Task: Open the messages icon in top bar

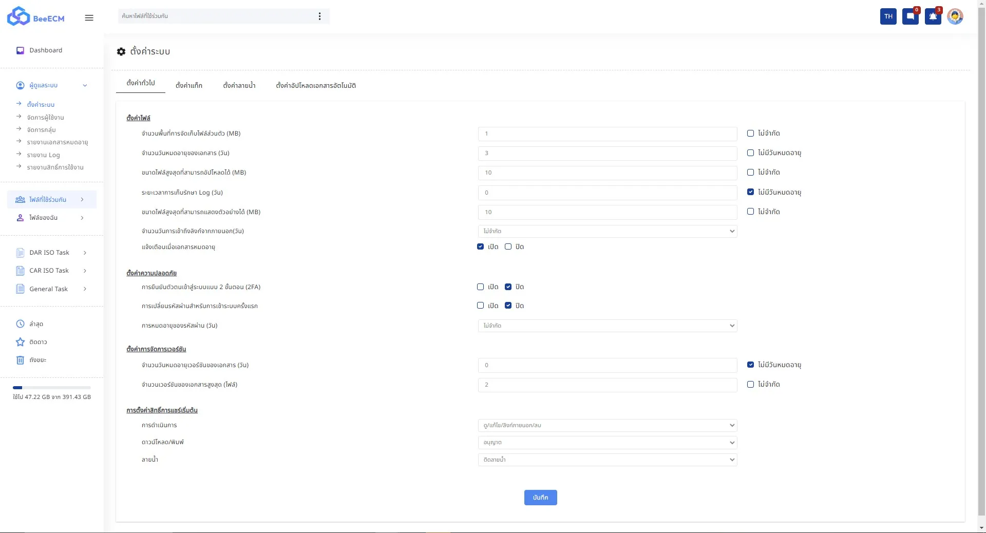Action: click(910, 16)
